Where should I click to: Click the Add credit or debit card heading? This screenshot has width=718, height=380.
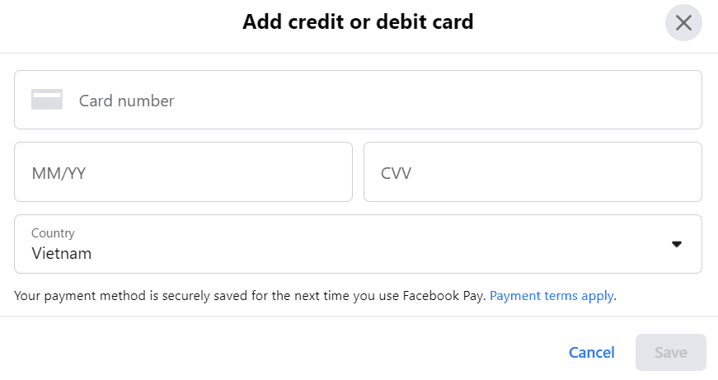[x=358, y=22]
